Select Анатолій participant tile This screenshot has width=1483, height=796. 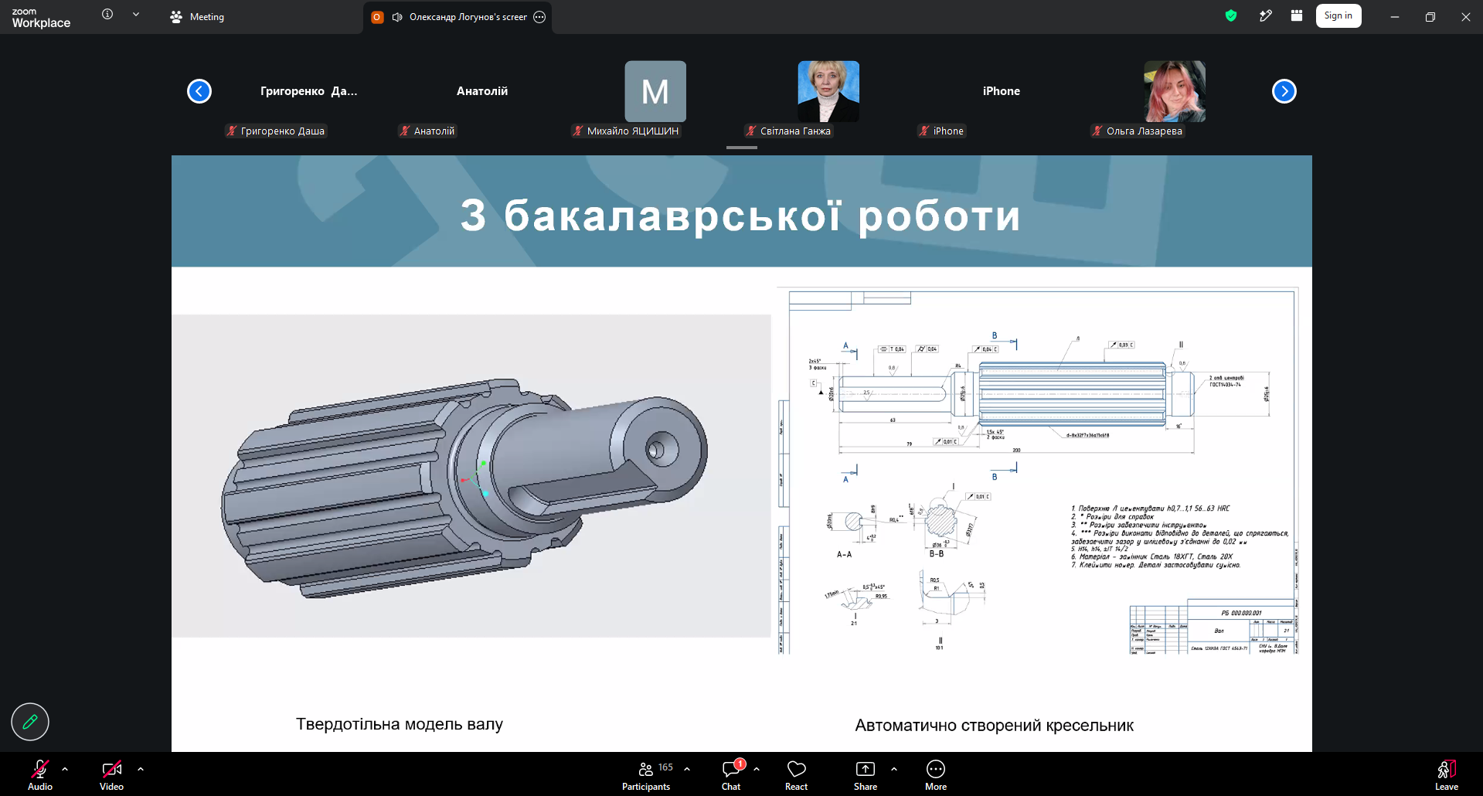point(482,91)
